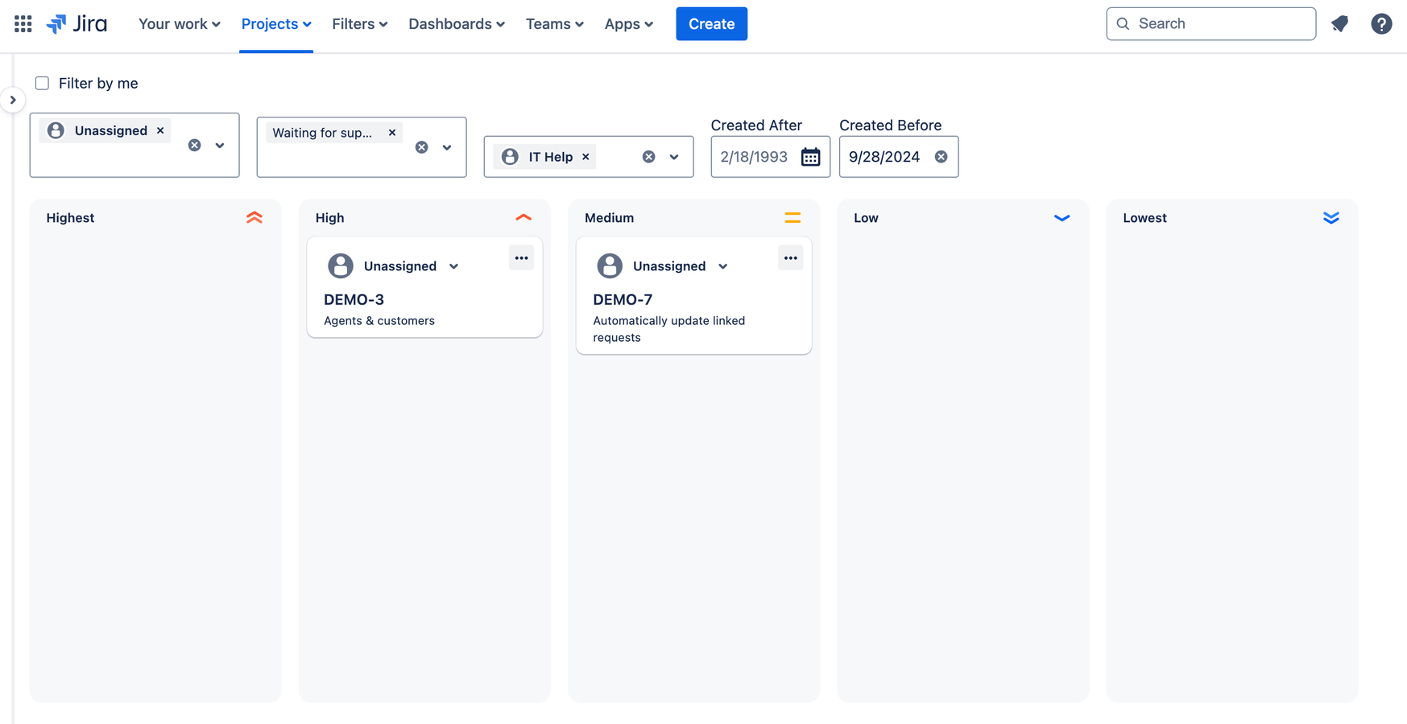
Task: Click the Low priority chevron icon
Action: [x=1061, y=218]
